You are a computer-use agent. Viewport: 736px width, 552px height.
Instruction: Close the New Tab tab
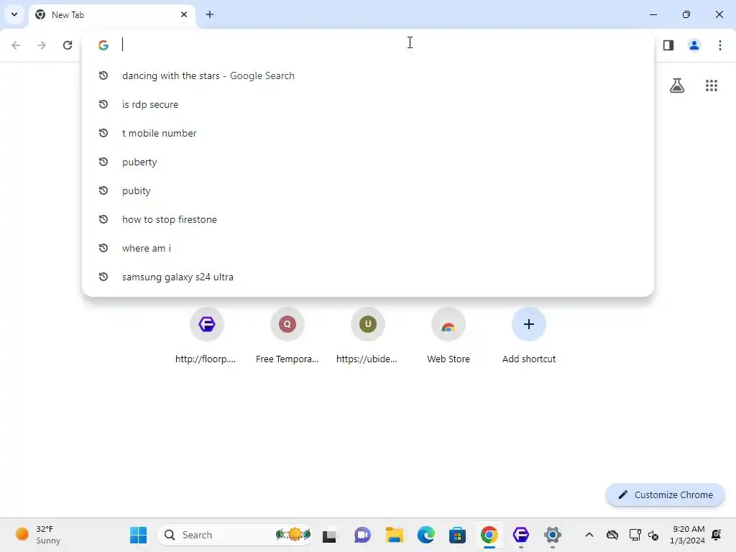click(x=184, y=14)
